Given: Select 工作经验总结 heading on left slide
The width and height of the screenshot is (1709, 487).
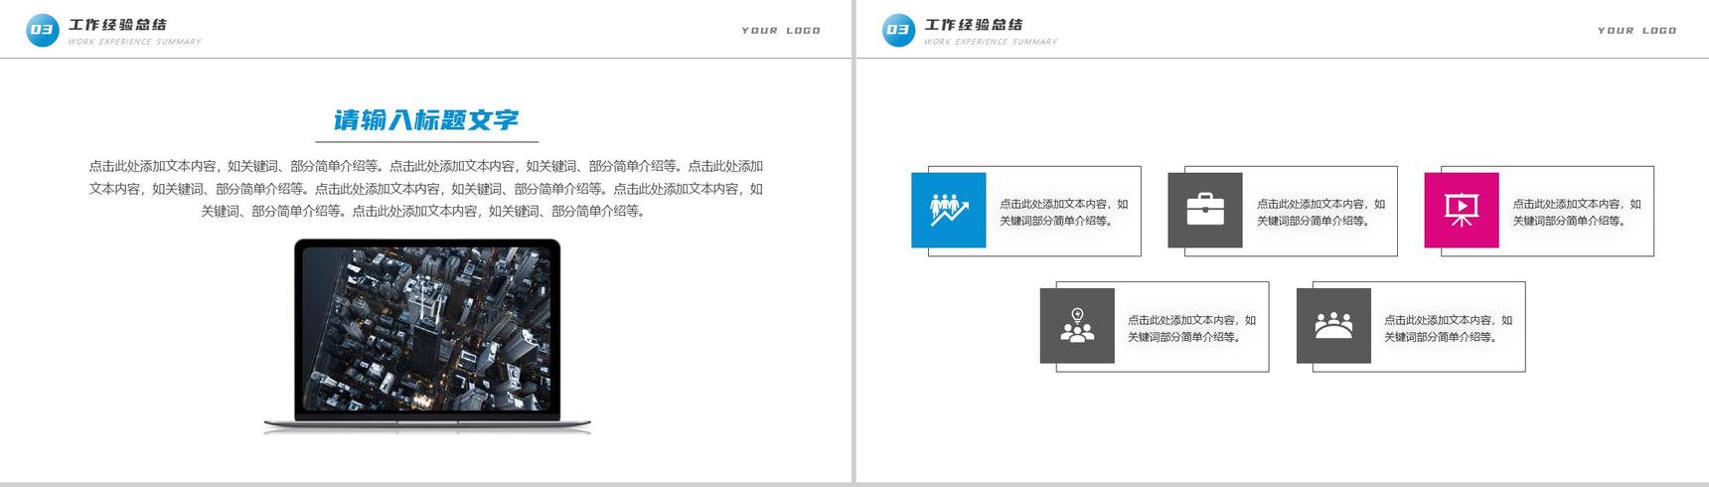Looking at the screenshot, I should click(x=117, y=25).
